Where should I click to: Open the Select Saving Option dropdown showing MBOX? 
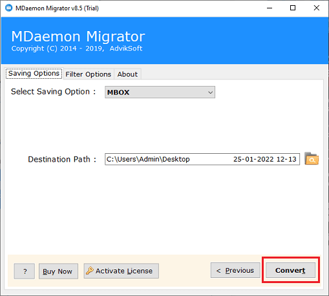click(x=160, y=92)
